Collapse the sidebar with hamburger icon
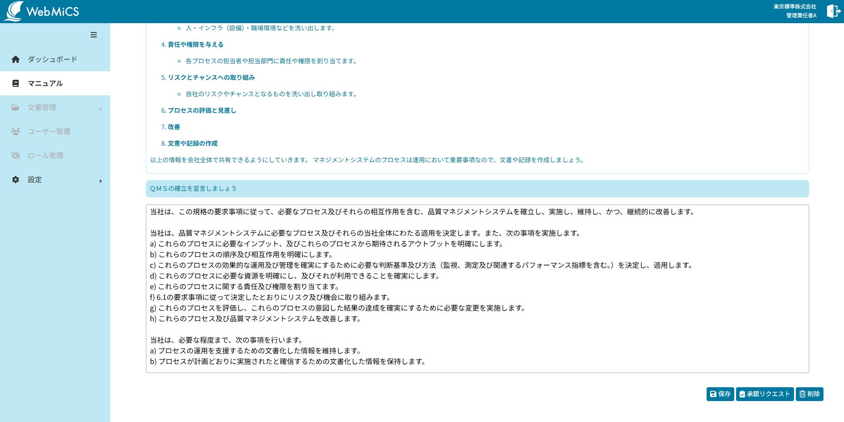The width and height of the screenshot is (844, 422). point(94,35)
